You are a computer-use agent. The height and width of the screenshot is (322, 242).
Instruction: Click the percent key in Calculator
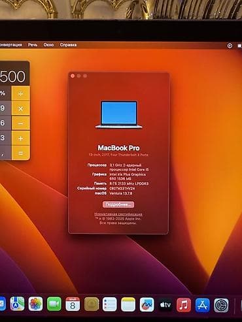pos(5,93)
